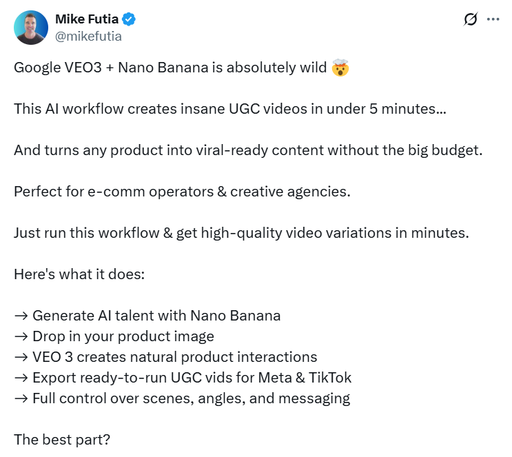Click the blue verified badge
Image resolution: width=512 pixels, height=457 pixels.
pyautogui.click(x=129, y=20)
